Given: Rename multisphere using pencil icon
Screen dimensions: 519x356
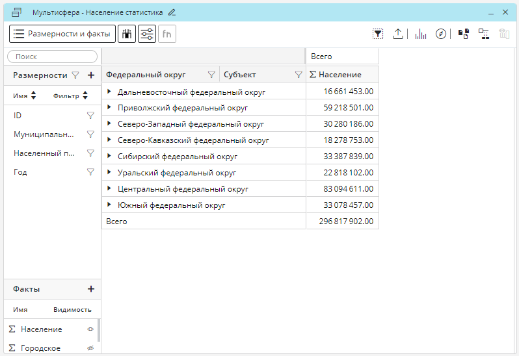Looking at the screenshot, I should pyautogui.click(x=172, y=12).
